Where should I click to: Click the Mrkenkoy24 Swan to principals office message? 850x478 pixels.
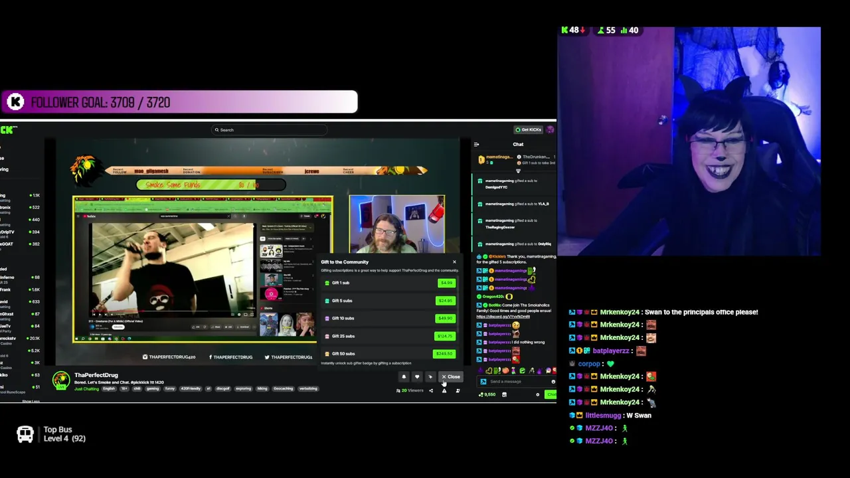coord(664,312)
